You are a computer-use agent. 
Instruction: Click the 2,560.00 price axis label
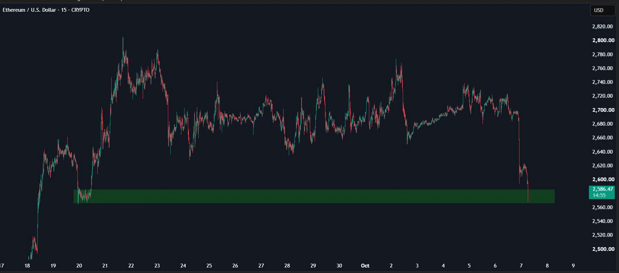click(x=603, y=207)
